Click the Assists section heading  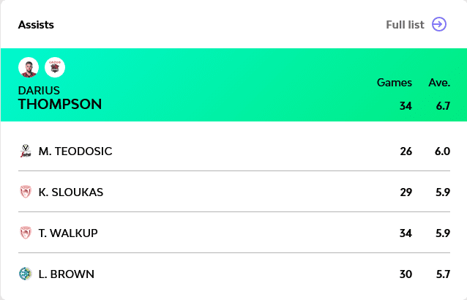36,25
